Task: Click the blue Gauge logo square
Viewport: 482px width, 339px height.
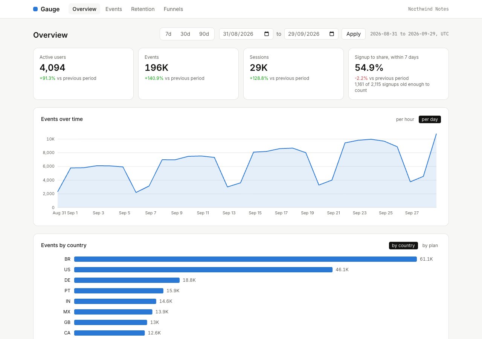Action: tap(35, 9)
